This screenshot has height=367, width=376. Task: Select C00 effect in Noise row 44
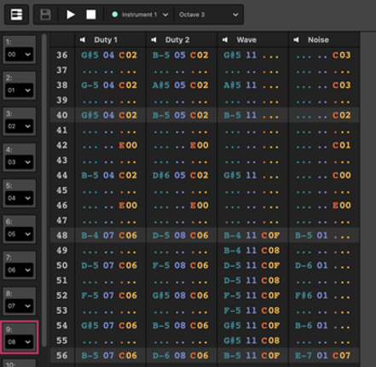tap(342, 175)
